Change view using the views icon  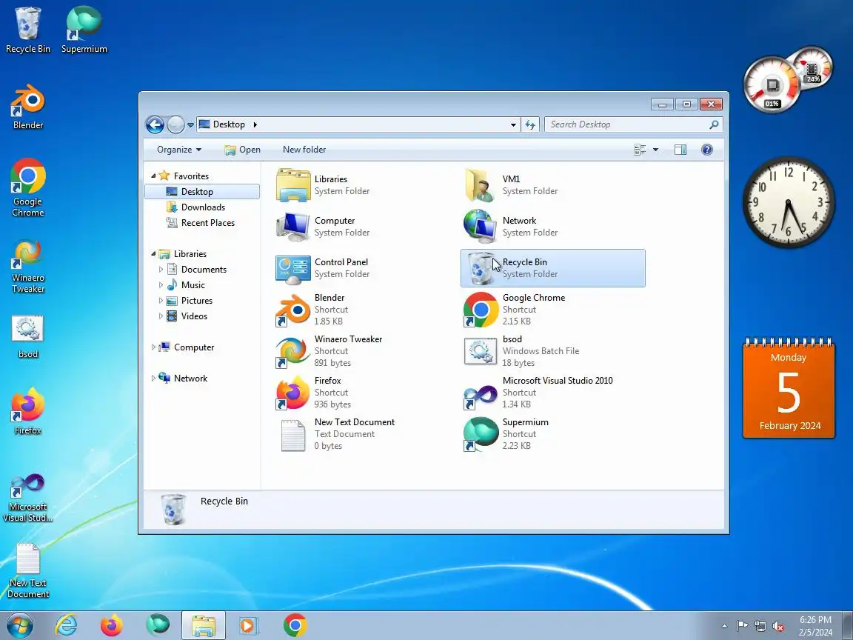pos(640,150)
